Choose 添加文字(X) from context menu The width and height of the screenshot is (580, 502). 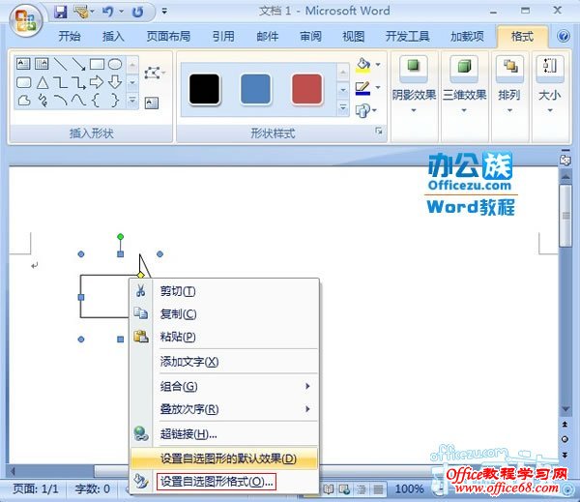(x=224, y=362)
